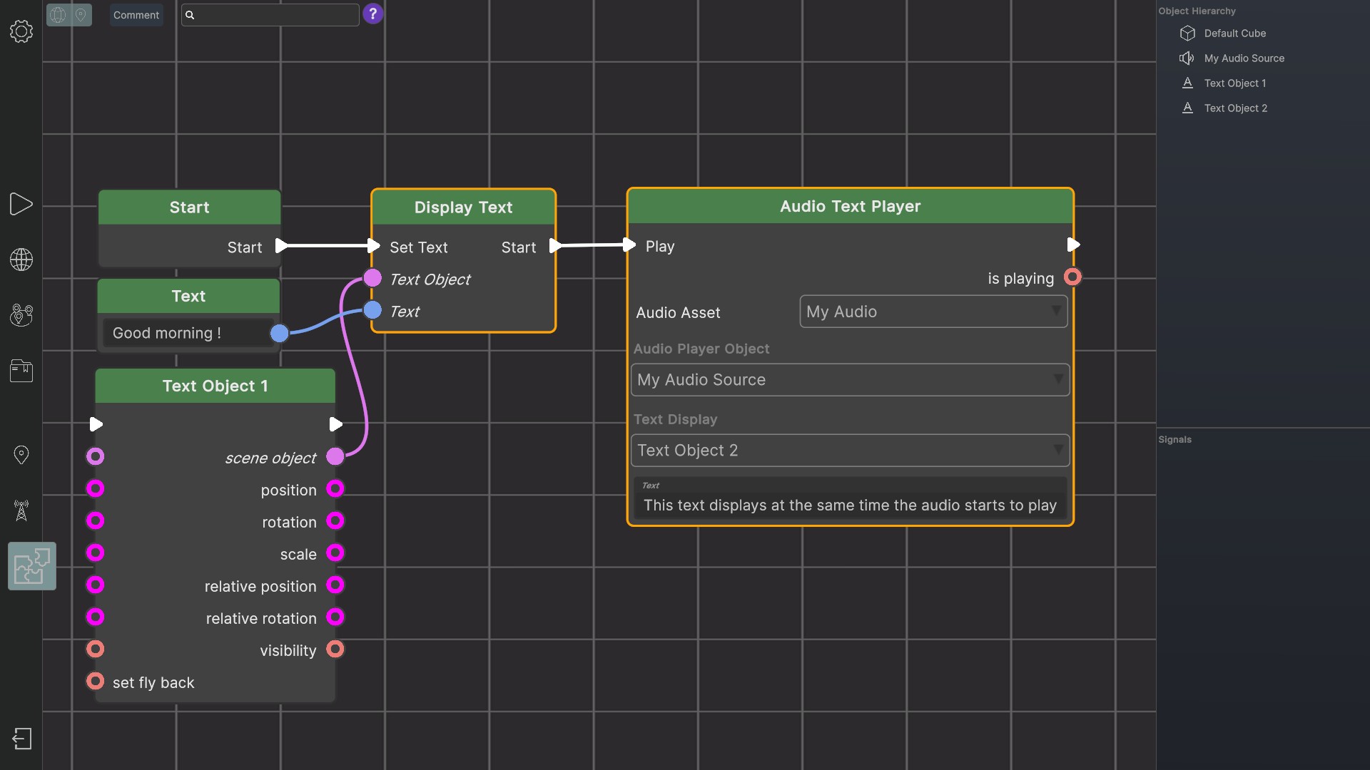Open the globe section in the left sidebar
This screenshot has height=770, width=1370.
[21, 260]
